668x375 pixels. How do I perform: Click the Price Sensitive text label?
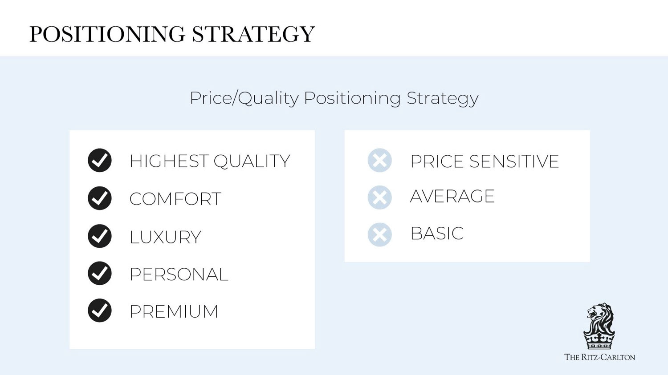(x=484, y=161)
